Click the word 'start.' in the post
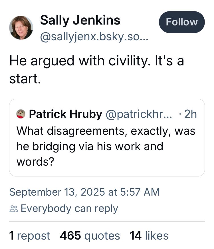The height and width of the screenshot is (249, 214). pos(25,79)
